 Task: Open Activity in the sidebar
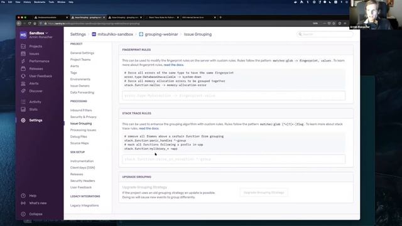click(35, 102)
